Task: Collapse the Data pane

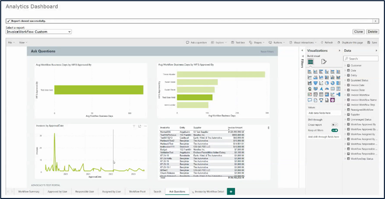Action: pos(376,51)
